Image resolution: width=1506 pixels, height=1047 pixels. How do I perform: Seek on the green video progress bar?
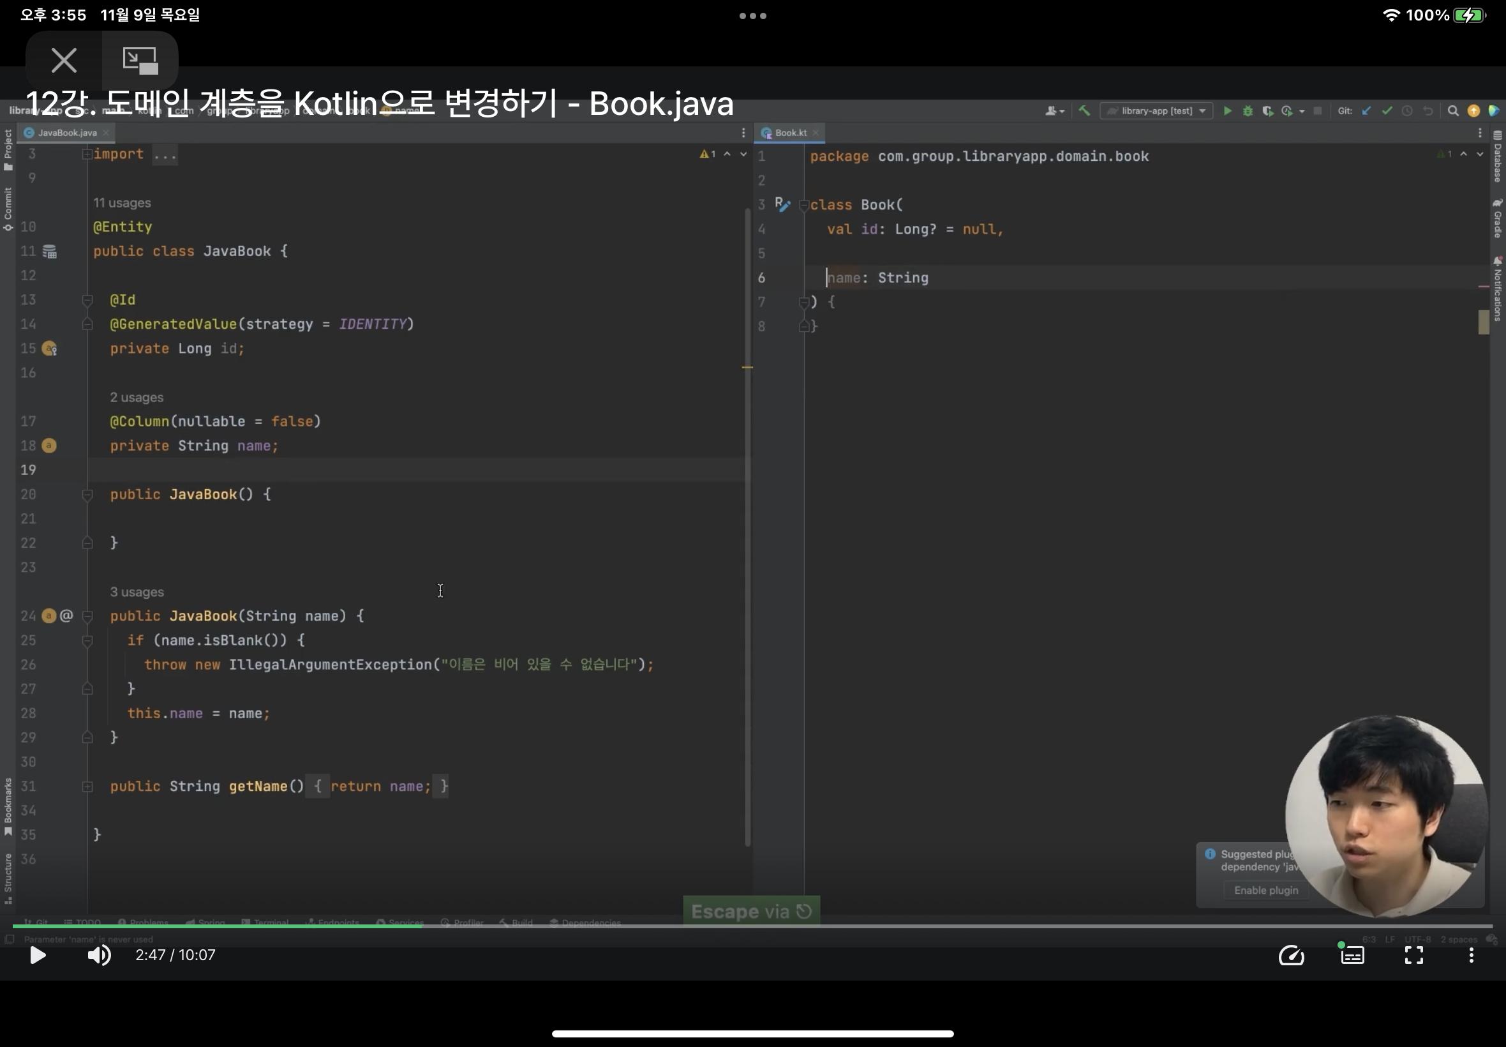pos(219,926)
